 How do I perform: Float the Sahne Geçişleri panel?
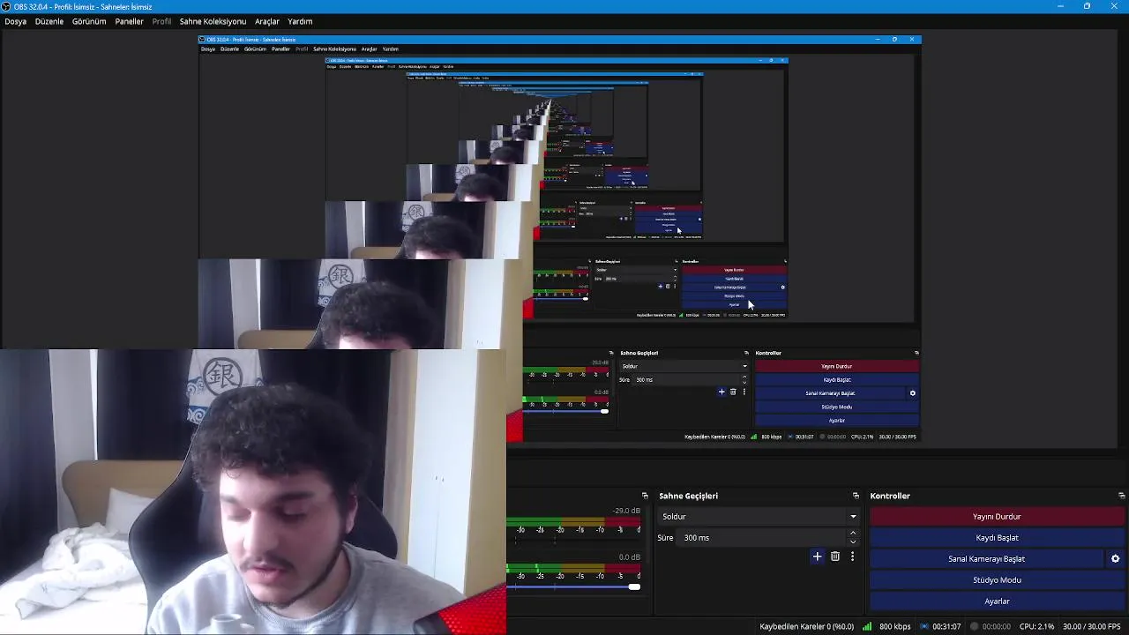pyautogui.click(x=856, y=496)
